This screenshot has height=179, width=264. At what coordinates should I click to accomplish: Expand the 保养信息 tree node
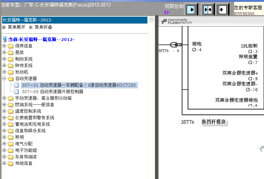click(x=4, y=46)
